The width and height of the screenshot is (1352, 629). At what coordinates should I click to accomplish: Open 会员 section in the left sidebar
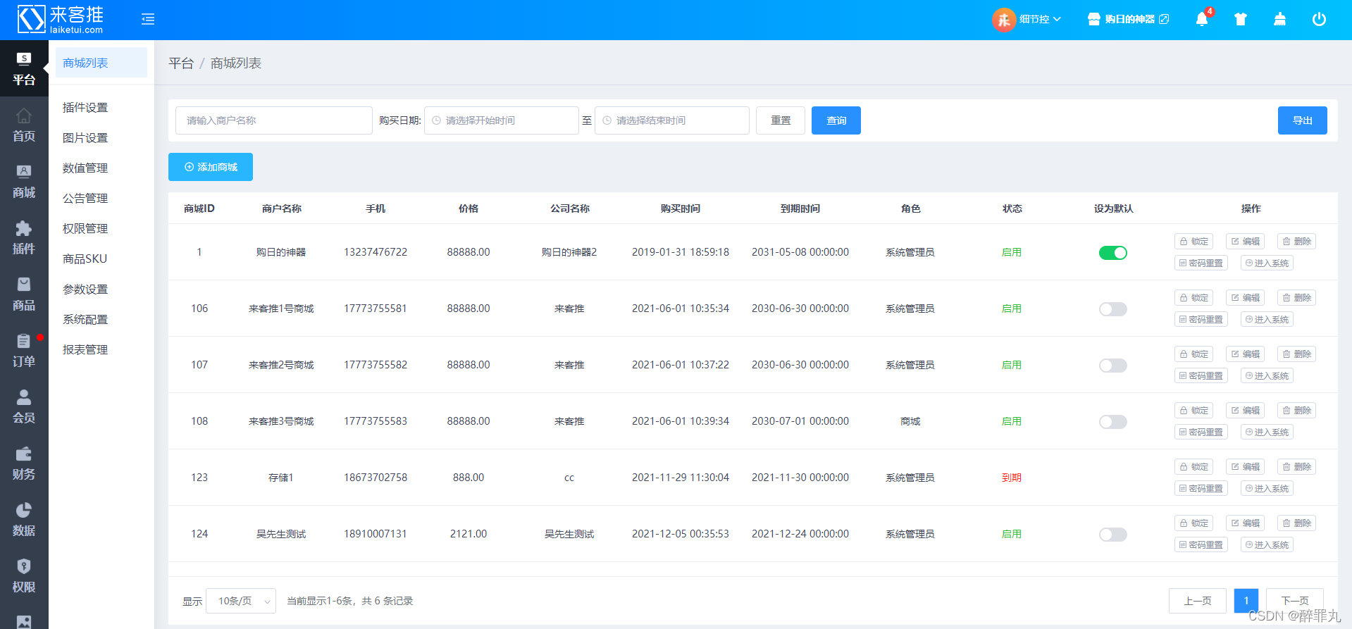(x=24, y=407)
